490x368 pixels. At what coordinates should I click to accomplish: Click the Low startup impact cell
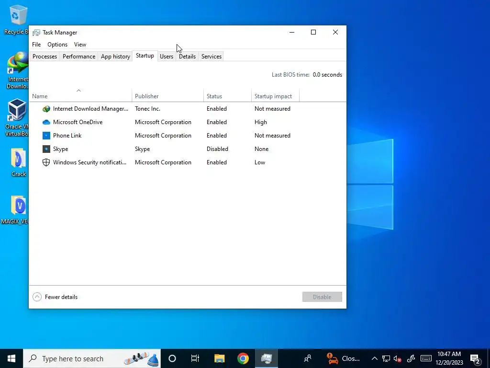[x=260, y=162]
